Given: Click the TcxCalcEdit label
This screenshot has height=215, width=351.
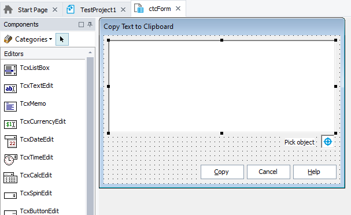Looking at the screenshot, I should tap(36, 175).
